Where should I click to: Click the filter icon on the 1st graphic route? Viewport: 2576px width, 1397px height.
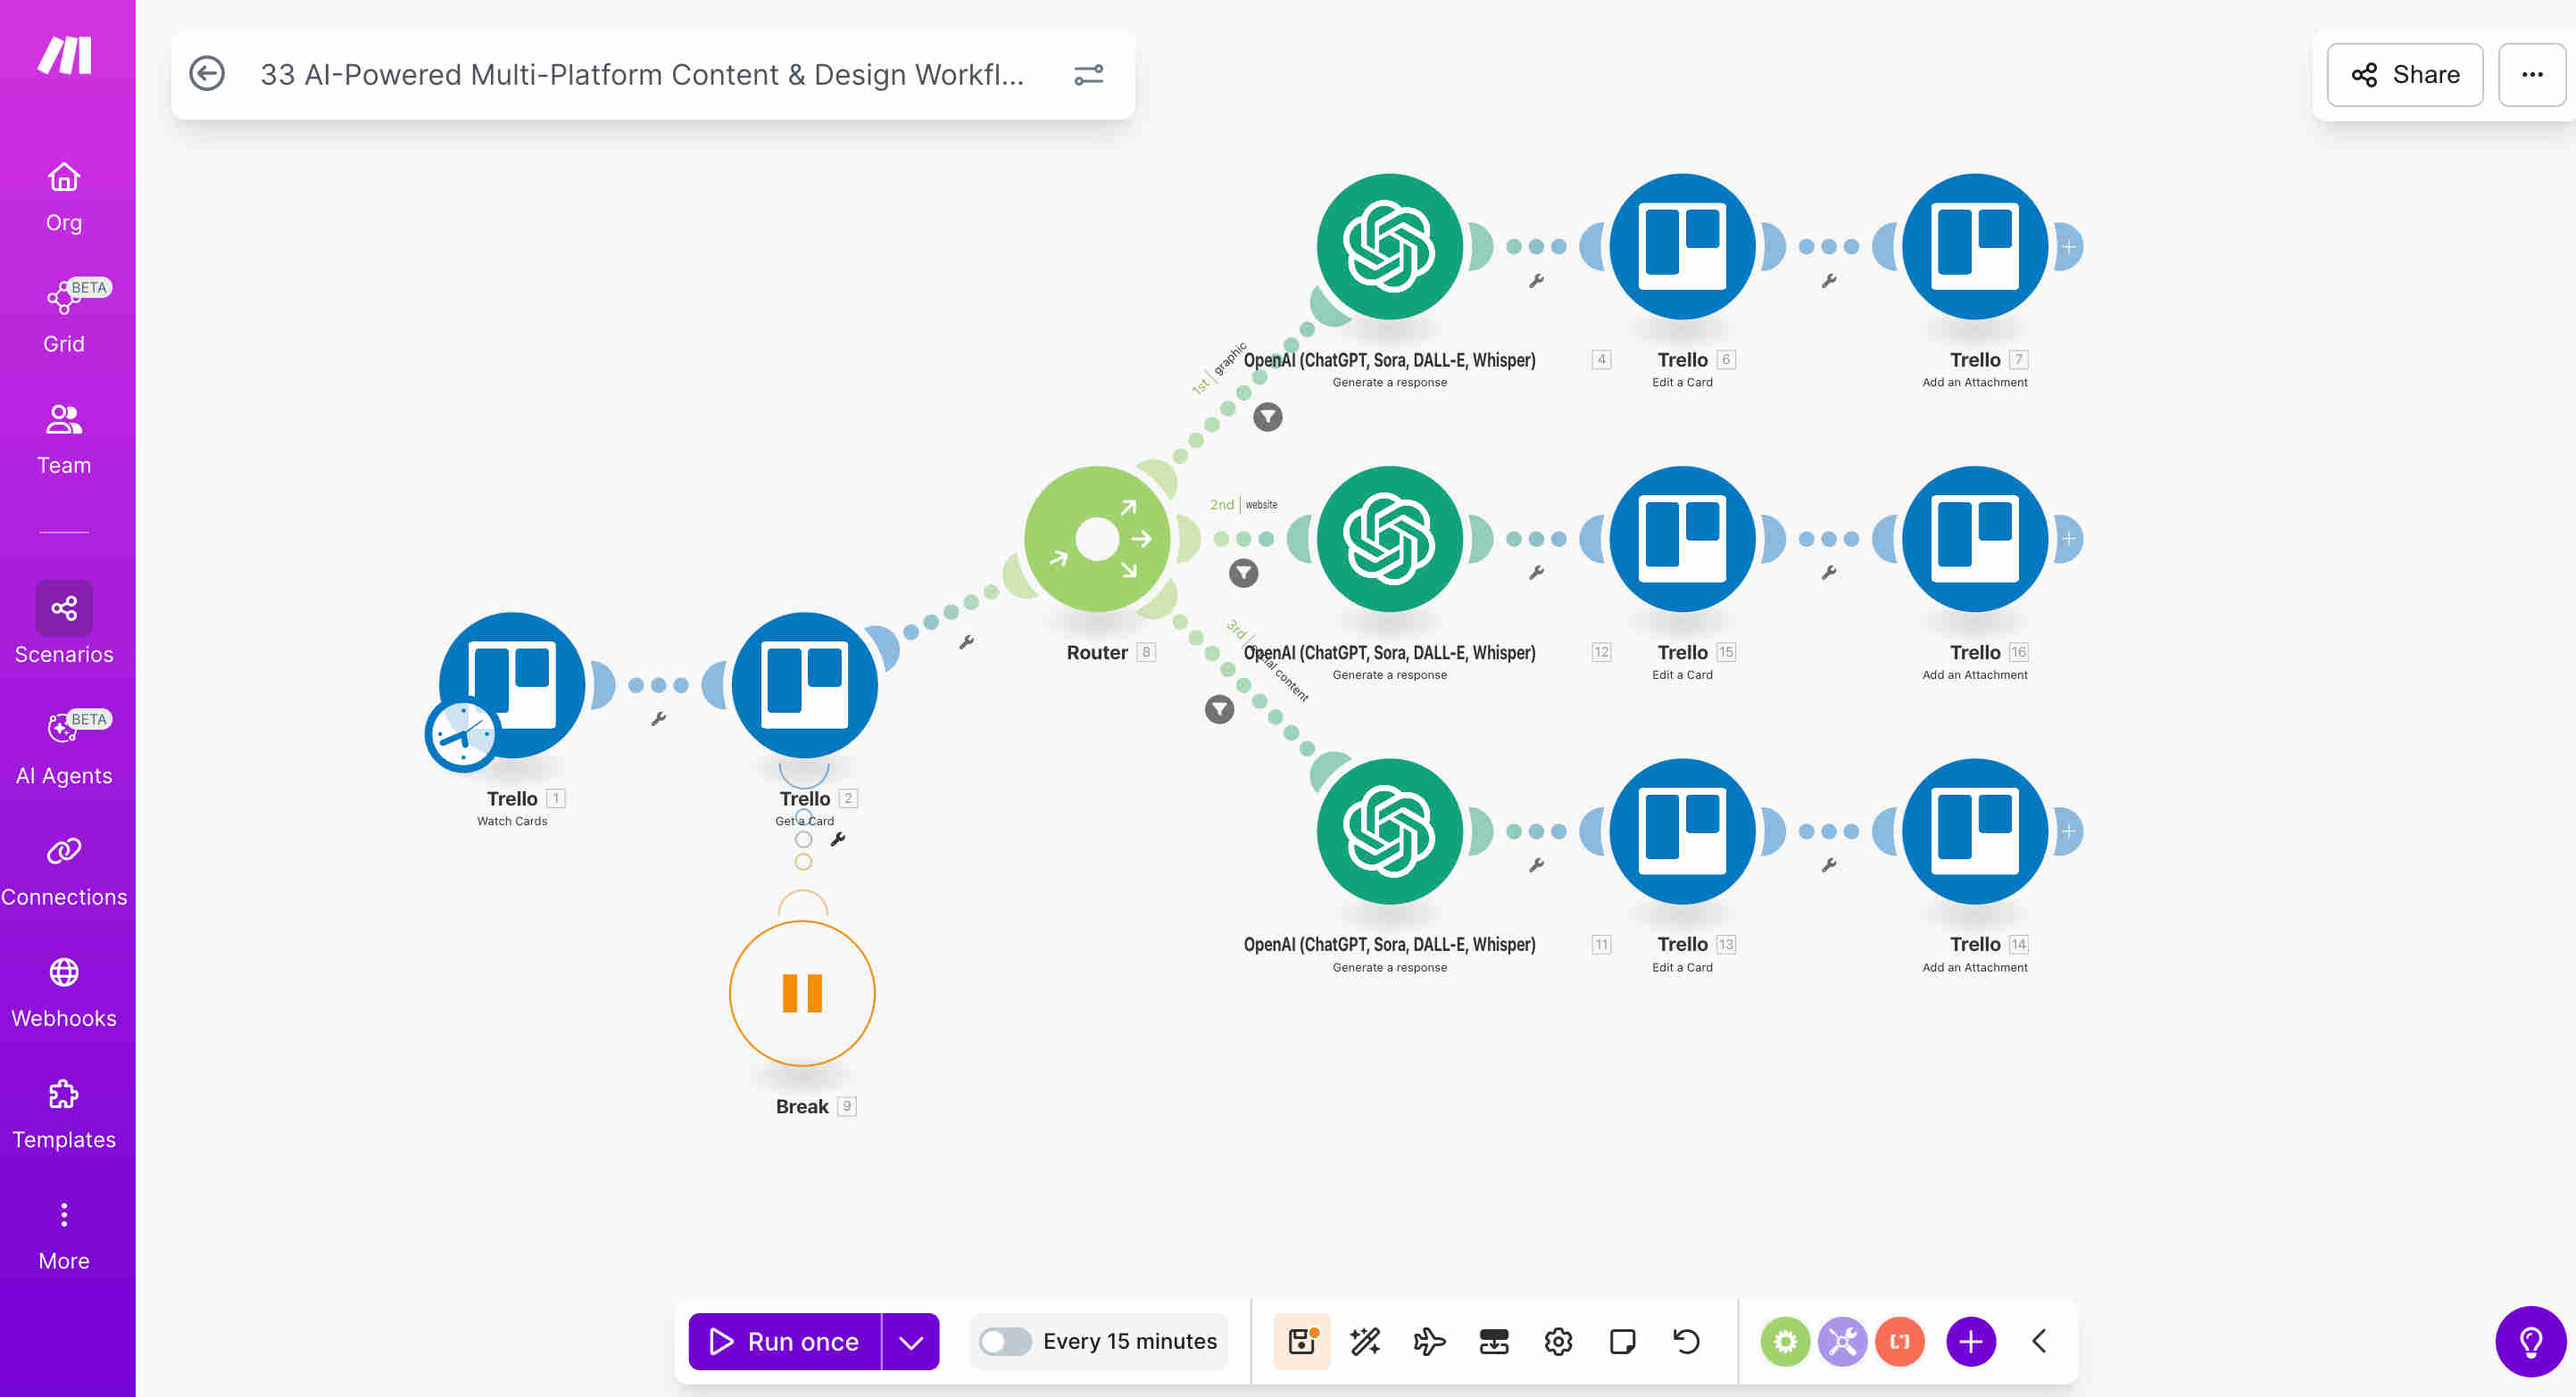1268,417
